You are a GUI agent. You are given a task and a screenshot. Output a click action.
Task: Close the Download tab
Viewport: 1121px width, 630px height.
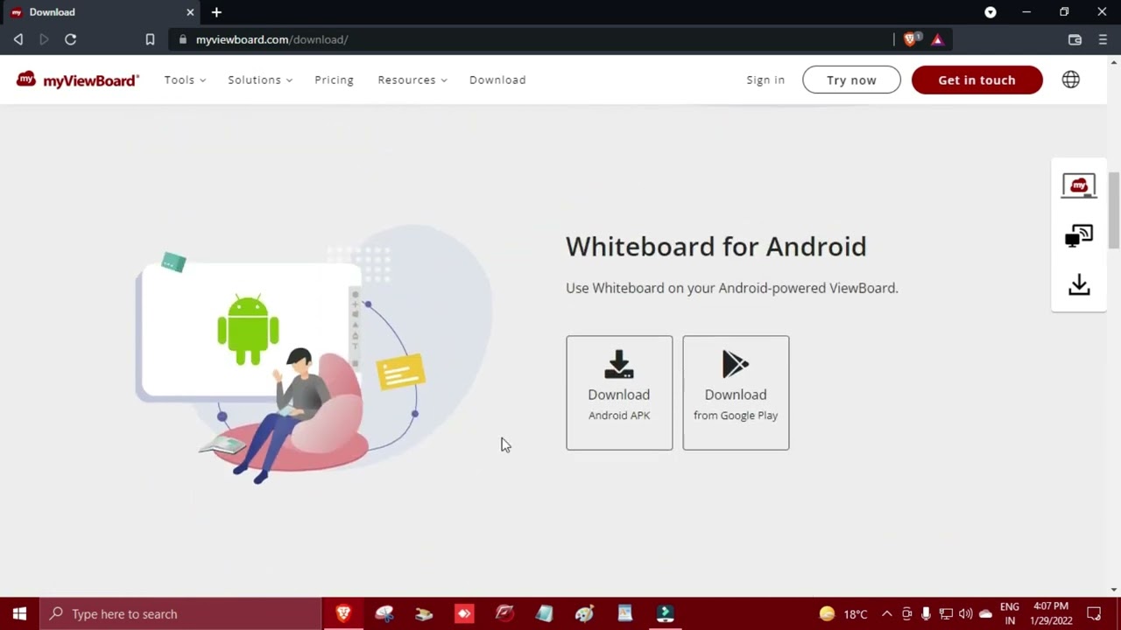(190, 12)
